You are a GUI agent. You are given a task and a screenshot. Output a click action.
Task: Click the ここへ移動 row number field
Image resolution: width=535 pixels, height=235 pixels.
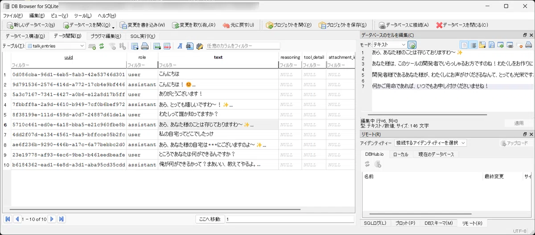coord(289,219)
